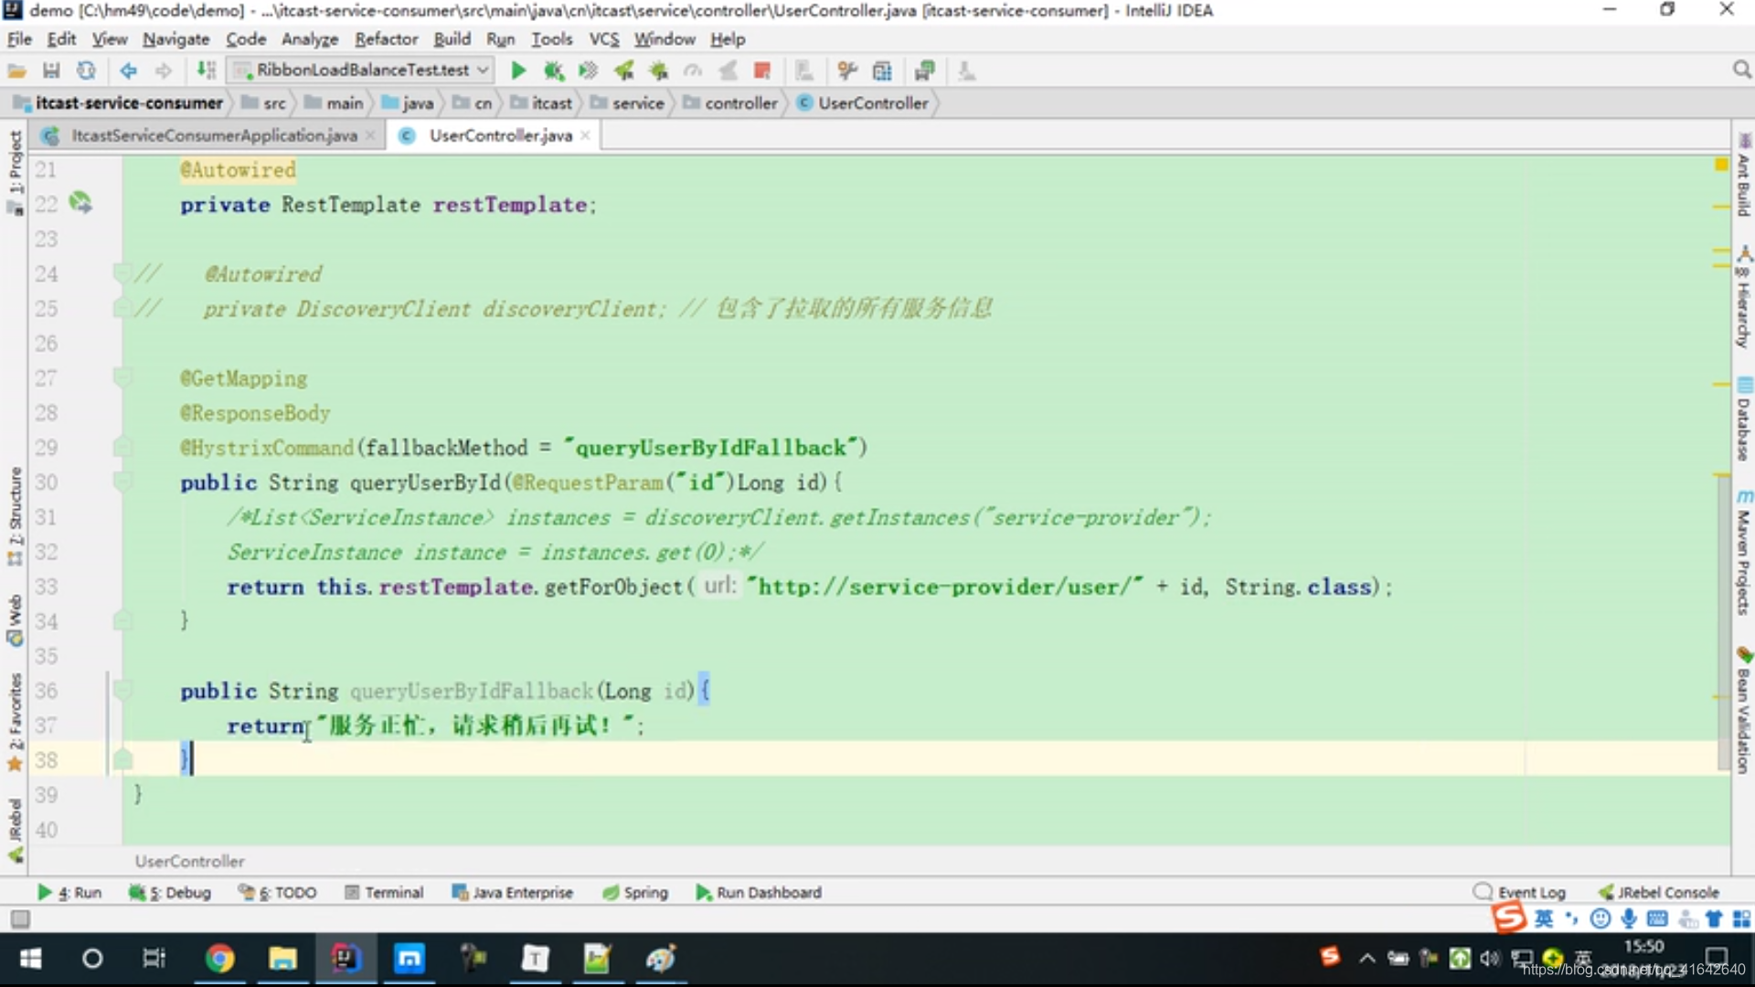This screenshot has height=987, width=1755.
Task: Click the Sogou microphone voice input icon
Action: click(1629, 918)
